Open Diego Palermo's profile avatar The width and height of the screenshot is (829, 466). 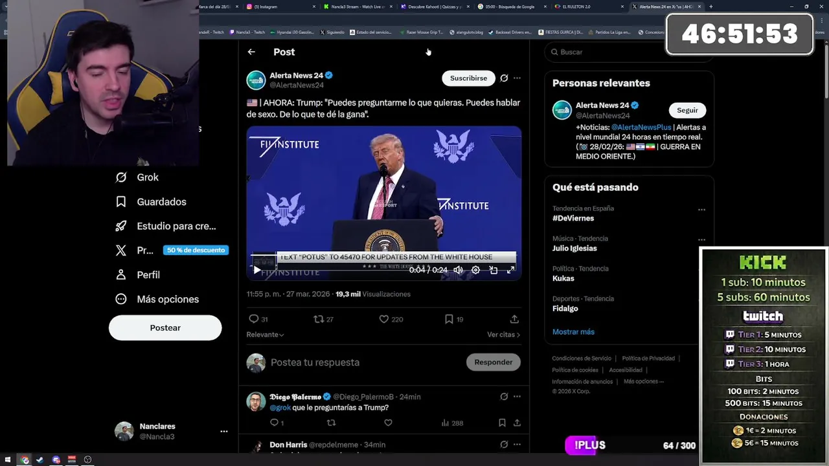tap(256, 401)
